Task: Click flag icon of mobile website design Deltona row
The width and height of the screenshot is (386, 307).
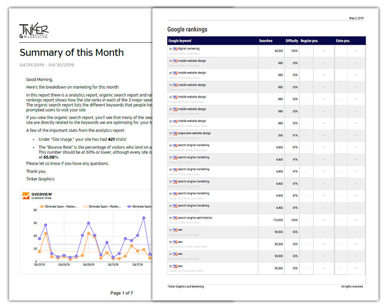Action: point(175,61)
